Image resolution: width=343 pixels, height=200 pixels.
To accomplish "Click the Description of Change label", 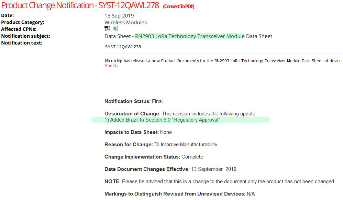I will click(133, 114).
